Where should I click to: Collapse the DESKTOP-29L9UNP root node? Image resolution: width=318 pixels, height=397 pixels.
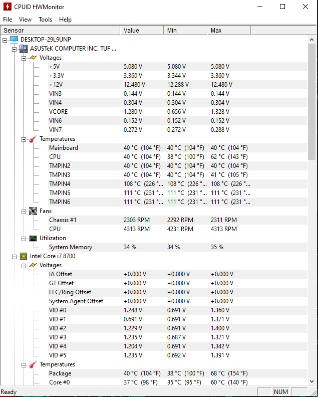pos(5,40)
